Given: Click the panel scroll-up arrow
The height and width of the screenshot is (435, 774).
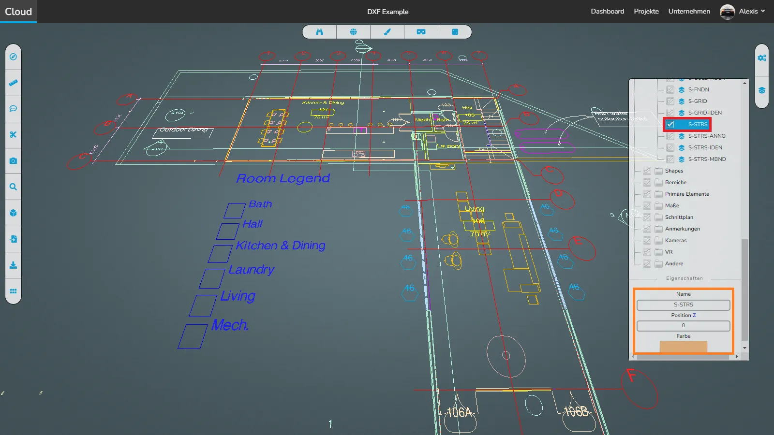Looking at the screenshot, I should click(744, 83).
